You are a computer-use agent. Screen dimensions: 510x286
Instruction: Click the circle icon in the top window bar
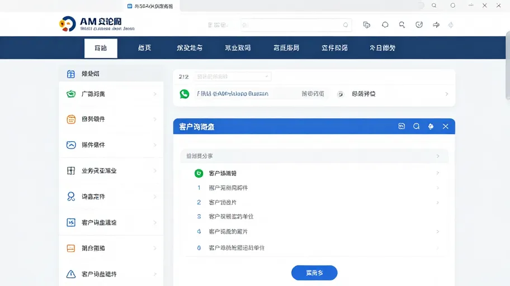pos(453,6)
